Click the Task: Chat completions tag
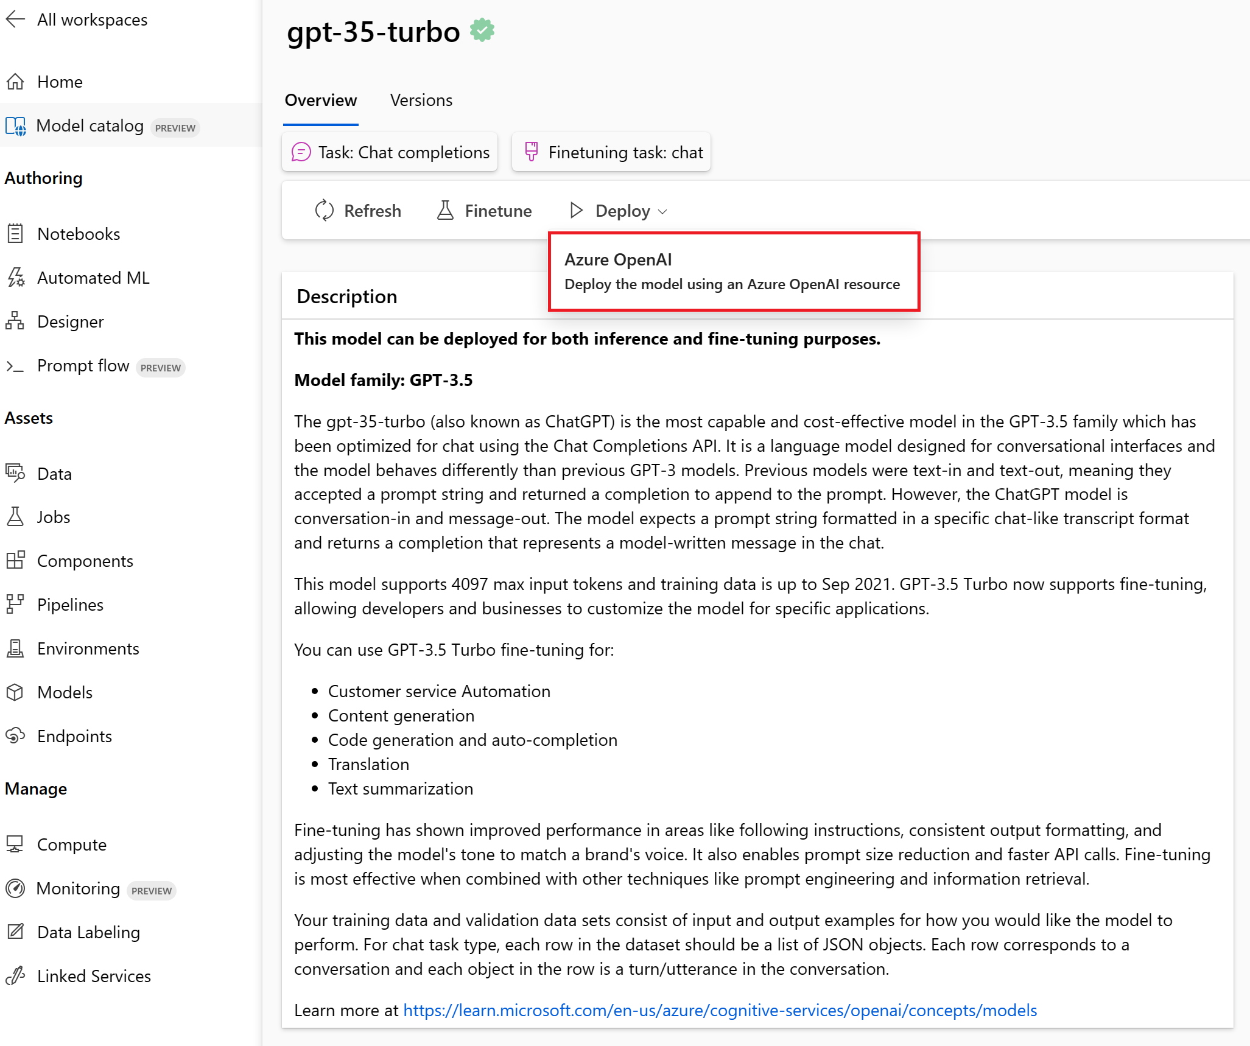The image size is (1250, 1046). coord(390,152)
